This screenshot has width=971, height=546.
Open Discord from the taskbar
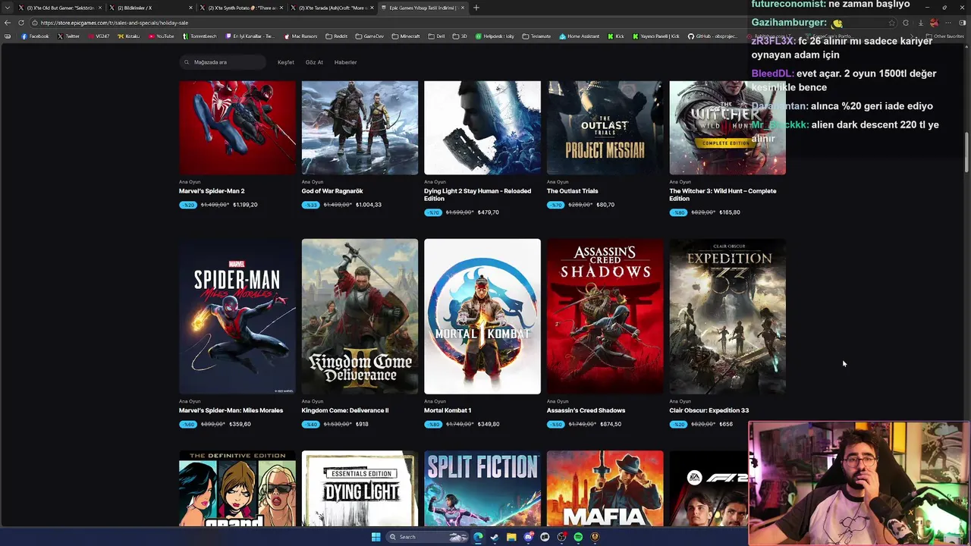(x=528, y=537)
